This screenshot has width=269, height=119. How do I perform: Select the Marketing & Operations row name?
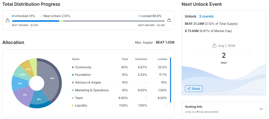click(x=92, y=90)
